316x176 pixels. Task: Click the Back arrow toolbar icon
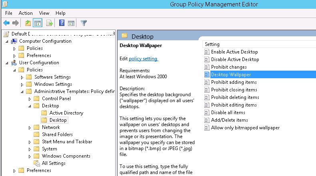click(x=6, y=23)
